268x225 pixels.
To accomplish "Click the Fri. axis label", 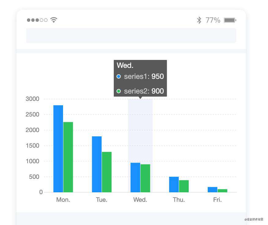I will click(218, 200).
